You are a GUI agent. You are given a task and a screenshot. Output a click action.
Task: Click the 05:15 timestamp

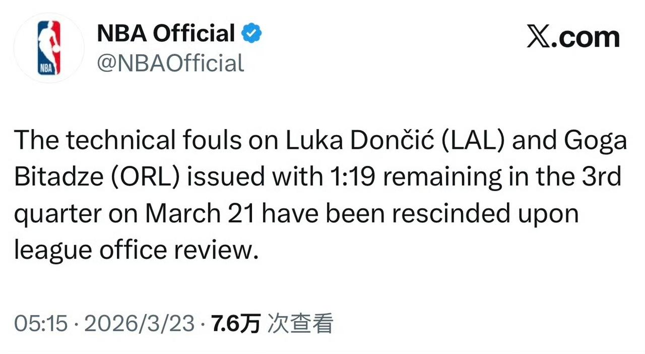42,323
